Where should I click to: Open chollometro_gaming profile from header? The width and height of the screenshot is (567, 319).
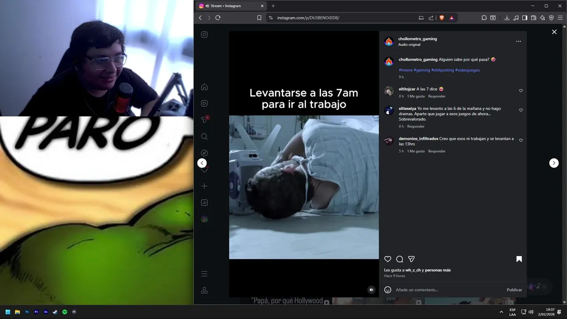click(x=417, y=39)
